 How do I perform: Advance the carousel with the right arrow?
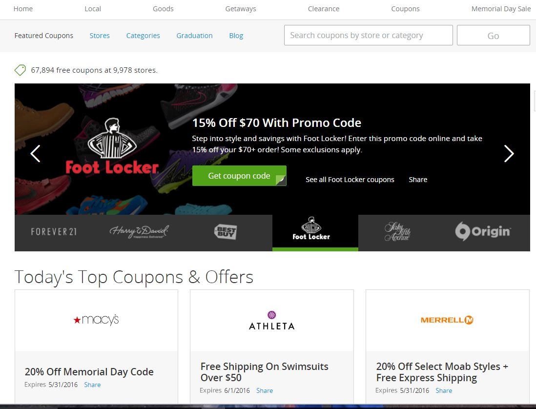coord(509,154)
